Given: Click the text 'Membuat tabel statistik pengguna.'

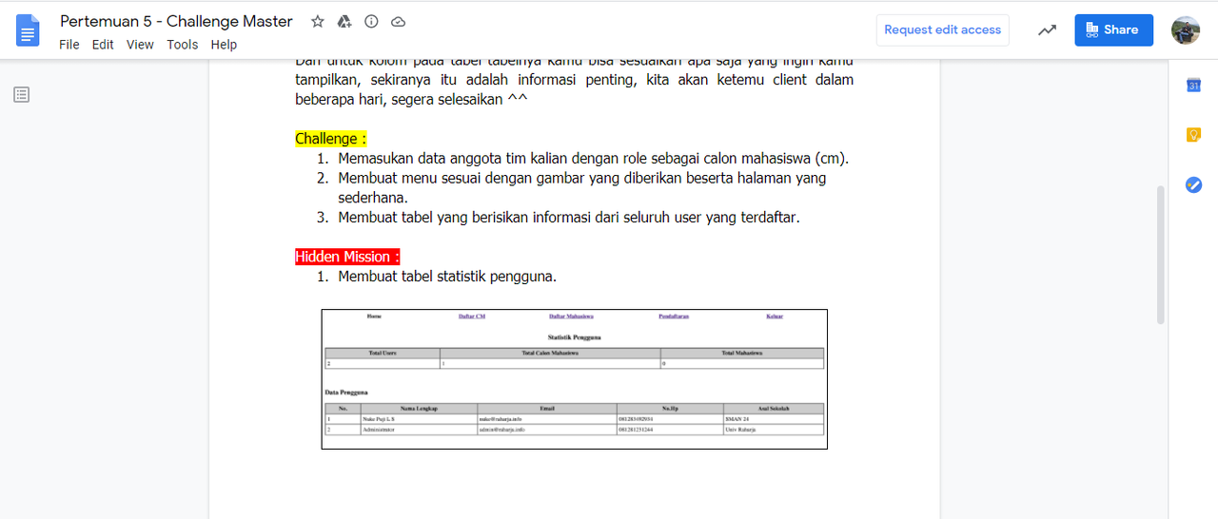Looking at the screenshot, I should [x=447, y=277].
